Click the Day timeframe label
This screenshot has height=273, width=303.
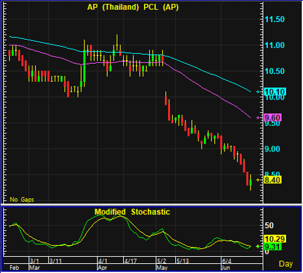coord(286,264)
